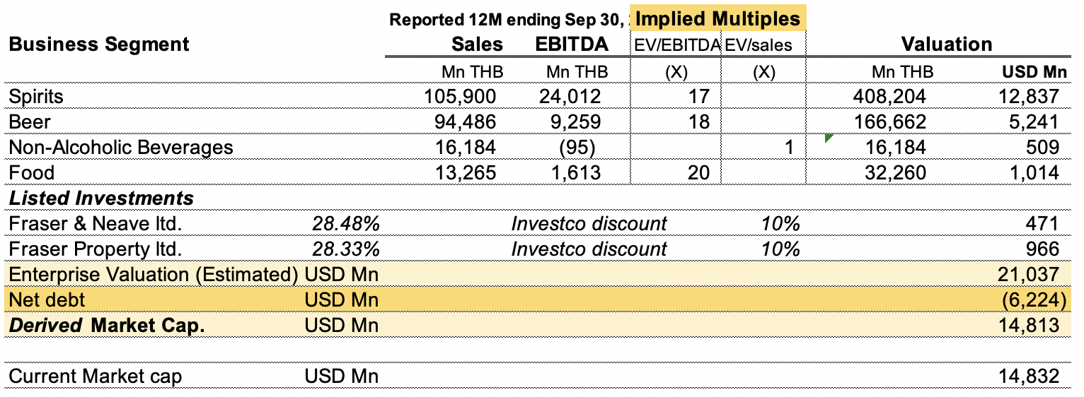Image resolution: width=1084 pixels, height=397 pixels.
Task: Select Spirits EV/EBITDA multiple 17
Action: pos(698,97)
